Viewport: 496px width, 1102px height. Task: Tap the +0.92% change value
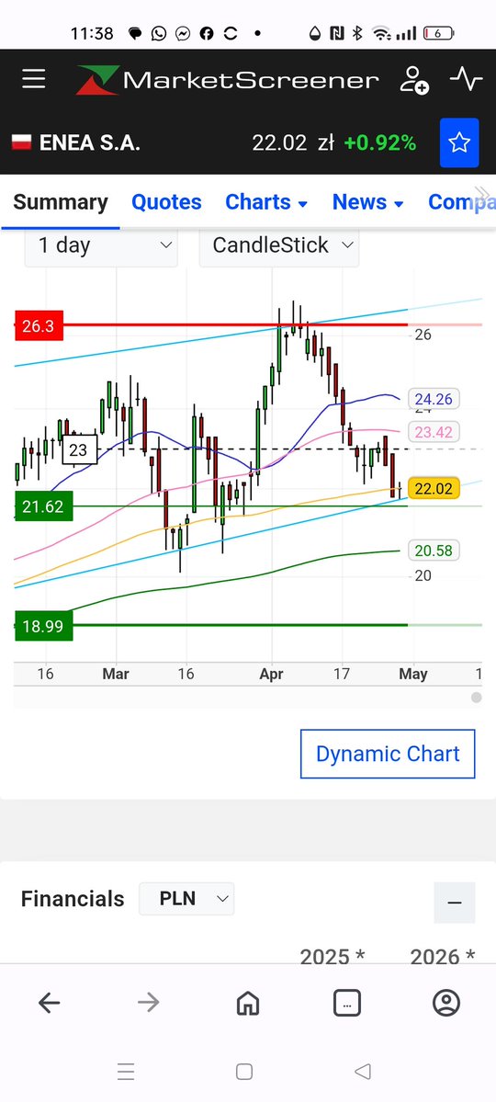pyautogui.click(x=380, y=142)
